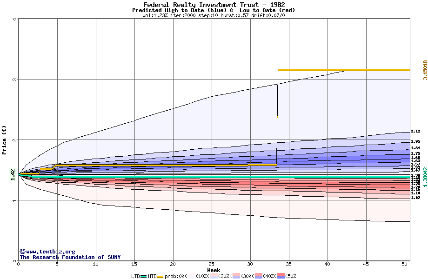Click the week axis tick label "25"
The height and width of the screenshot is (279, 428).
tap(212, 264)
